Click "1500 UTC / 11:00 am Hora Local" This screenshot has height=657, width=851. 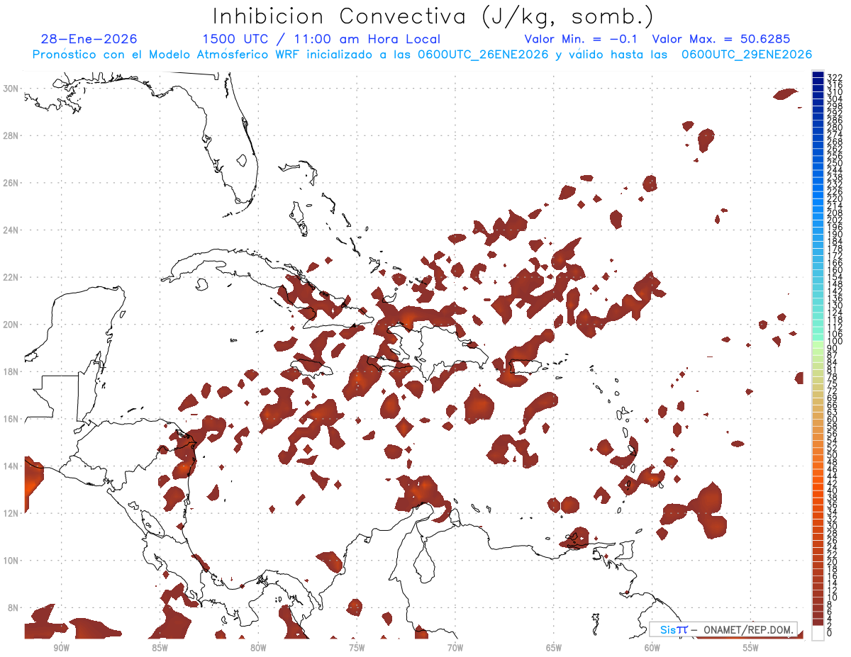coord(321,39)
